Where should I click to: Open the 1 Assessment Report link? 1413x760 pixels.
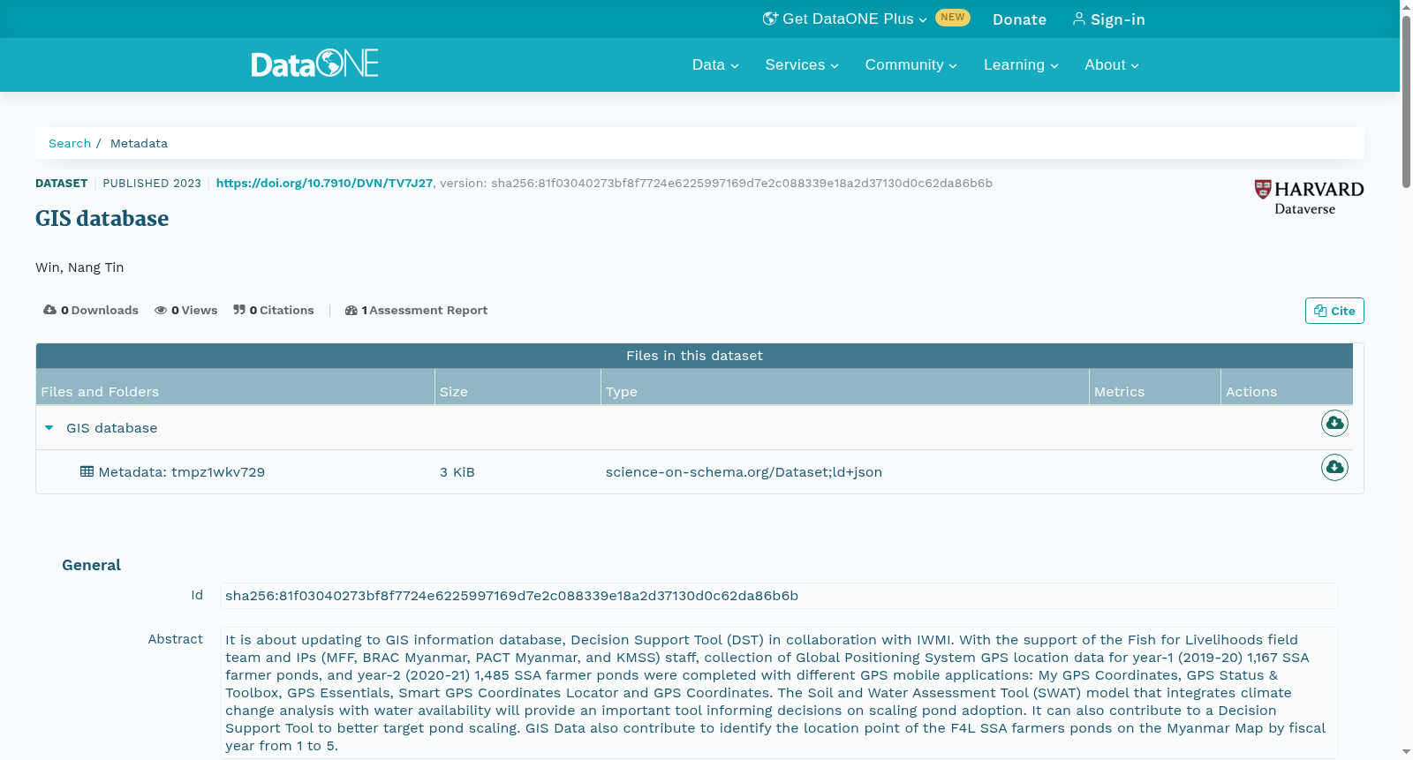click(x=416, y=310)
